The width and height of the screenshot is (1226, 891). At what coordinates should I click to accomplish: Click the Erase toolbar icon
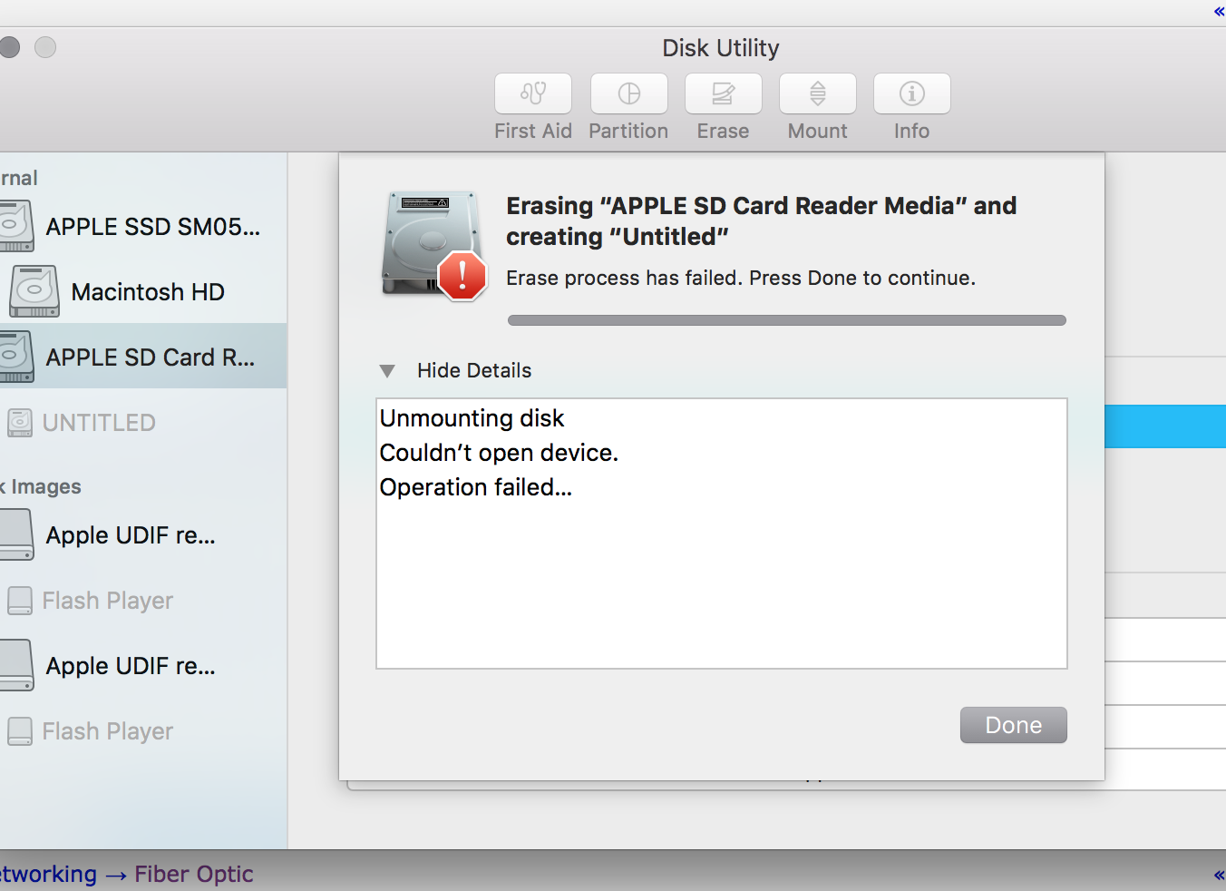pyautogui.click(x=724, y=93)
